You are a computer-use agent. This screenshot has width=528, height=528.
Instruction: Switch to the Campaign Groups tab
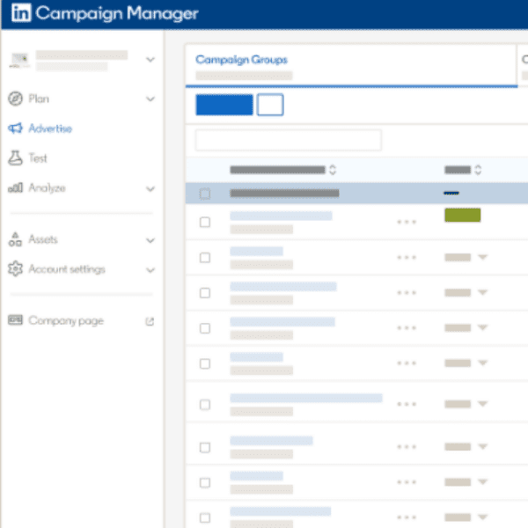click(241, 60)
